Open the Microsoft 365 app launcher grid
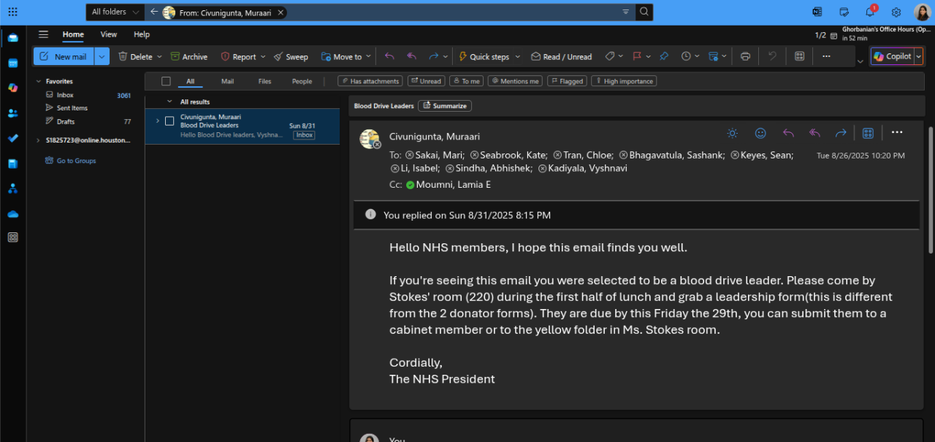Image resolution: width=935 pixels, height=442 pixels. tap(12, 12)
